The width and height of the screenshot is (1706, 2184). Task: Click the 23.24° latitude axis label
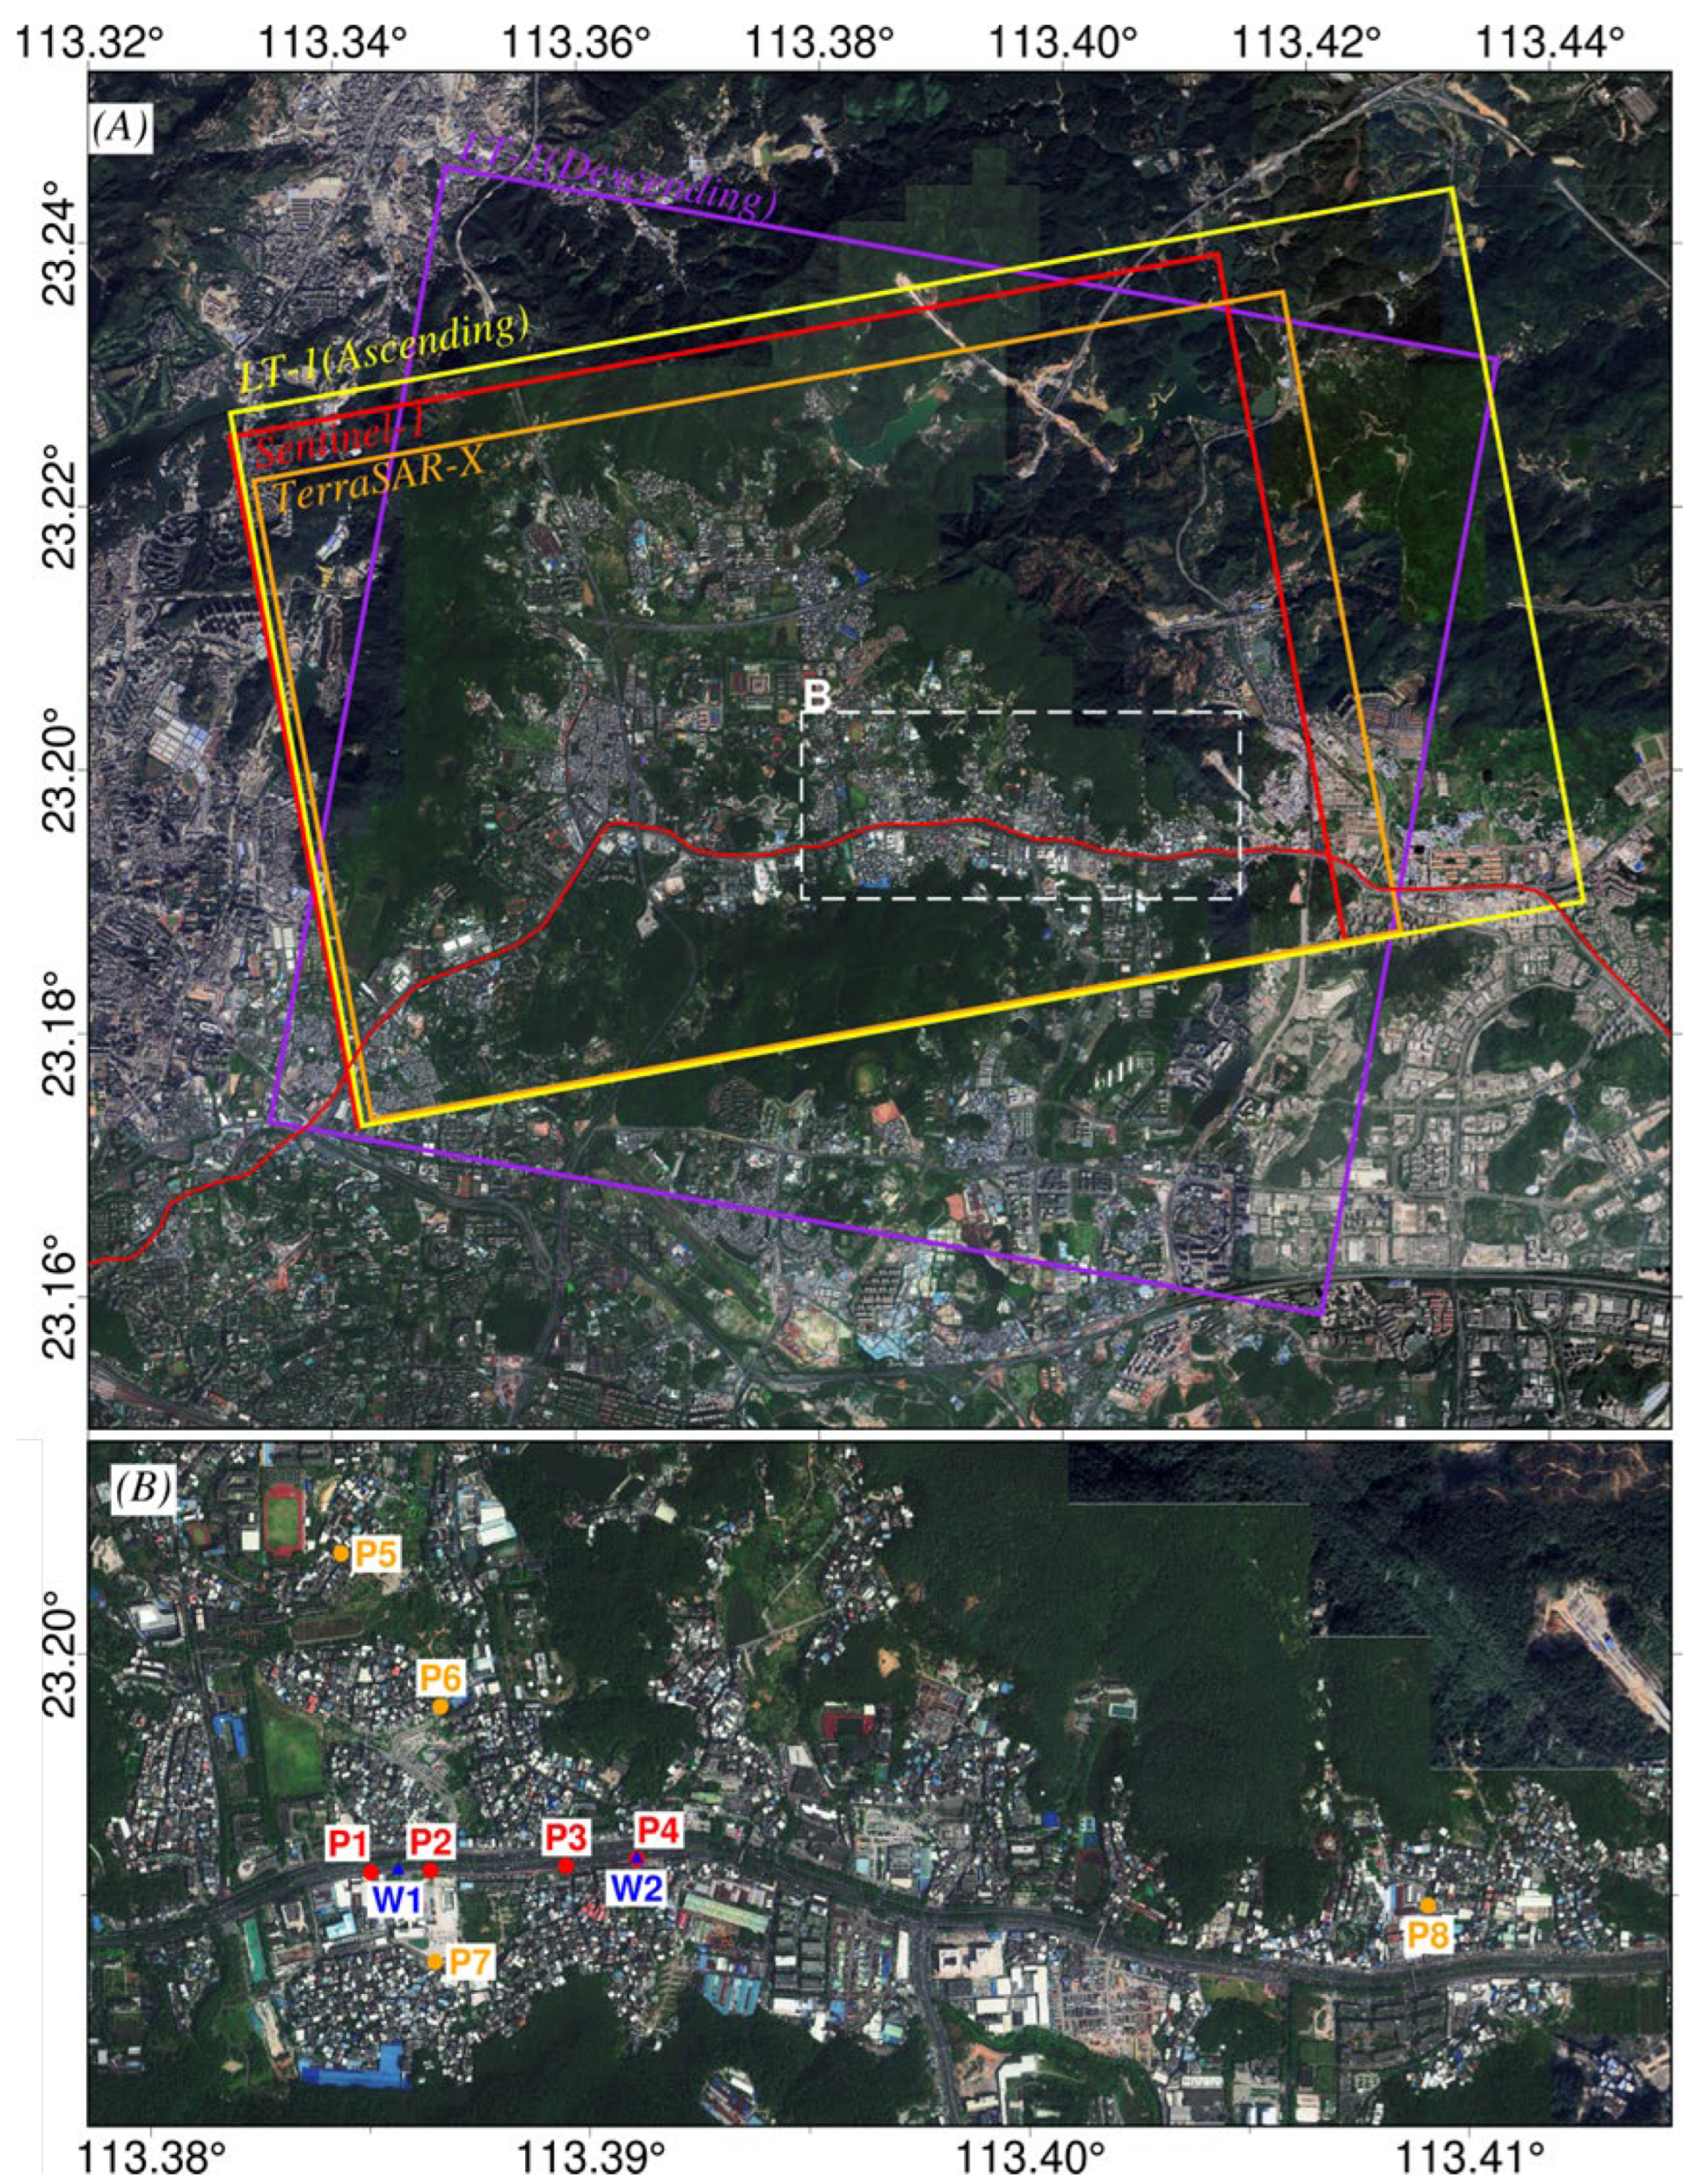(58, 243)
